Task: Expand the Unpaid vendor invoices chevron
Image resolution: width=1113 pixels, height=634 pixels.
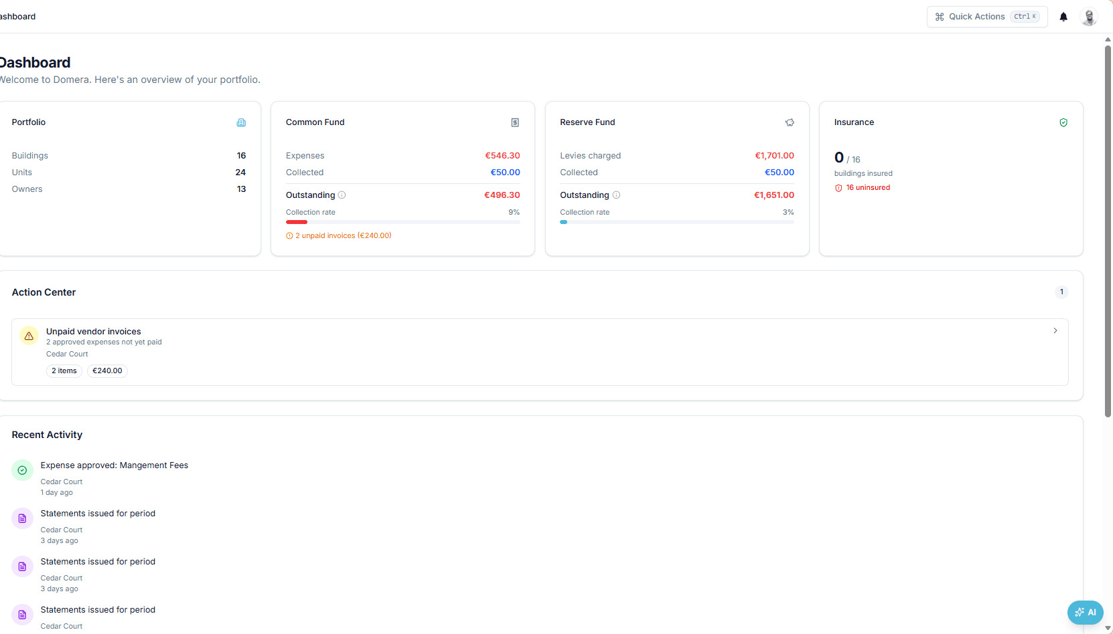Action: pyautogui.click(x=1055, y=330)
